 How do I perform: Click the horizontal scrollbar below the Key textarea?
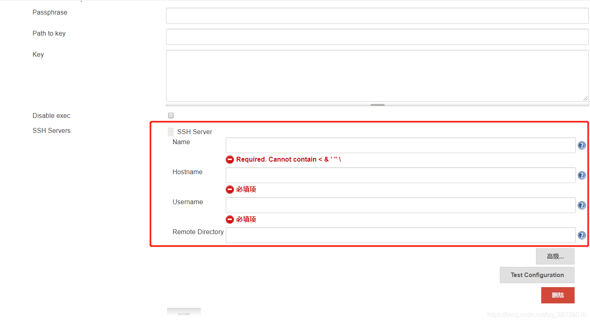[x=377, y=104]
